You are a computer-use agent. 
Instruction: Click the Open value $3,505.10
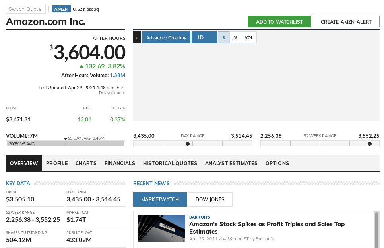pyautogui.click(x=20, y=199)
